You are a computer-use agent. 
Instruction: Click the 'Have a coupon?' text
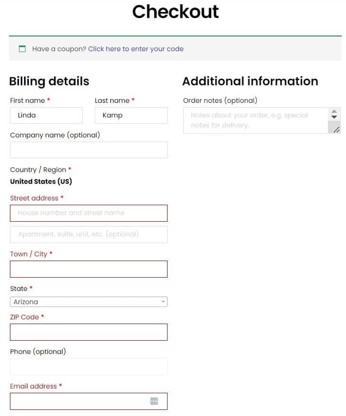59,49
